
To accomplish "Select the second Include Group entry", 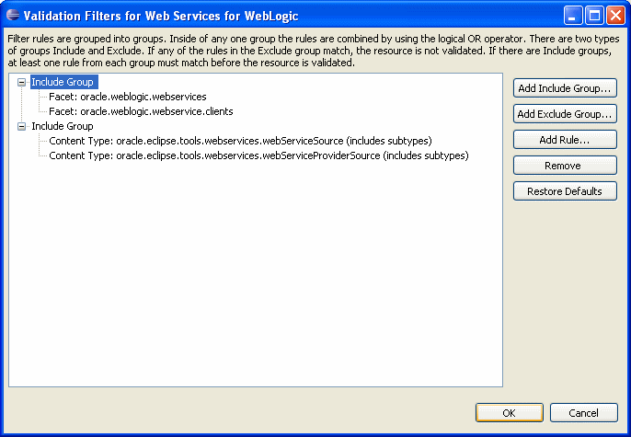I will click(x=63, y=126).
